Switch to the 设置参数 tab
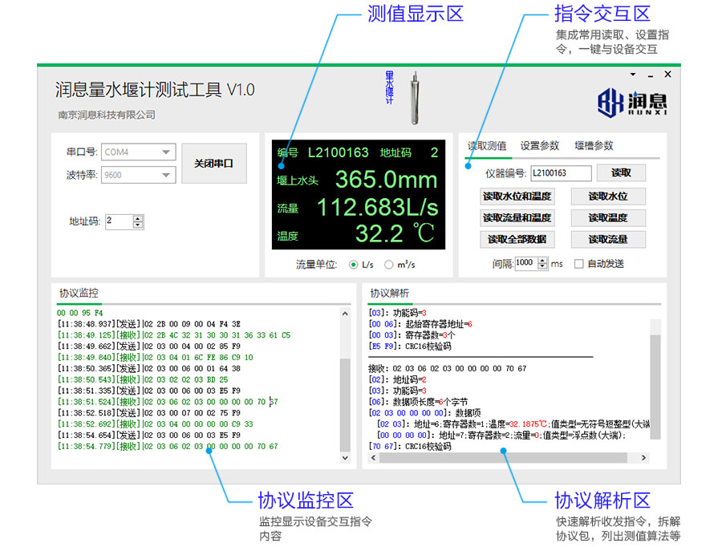 tap(540, 146)
